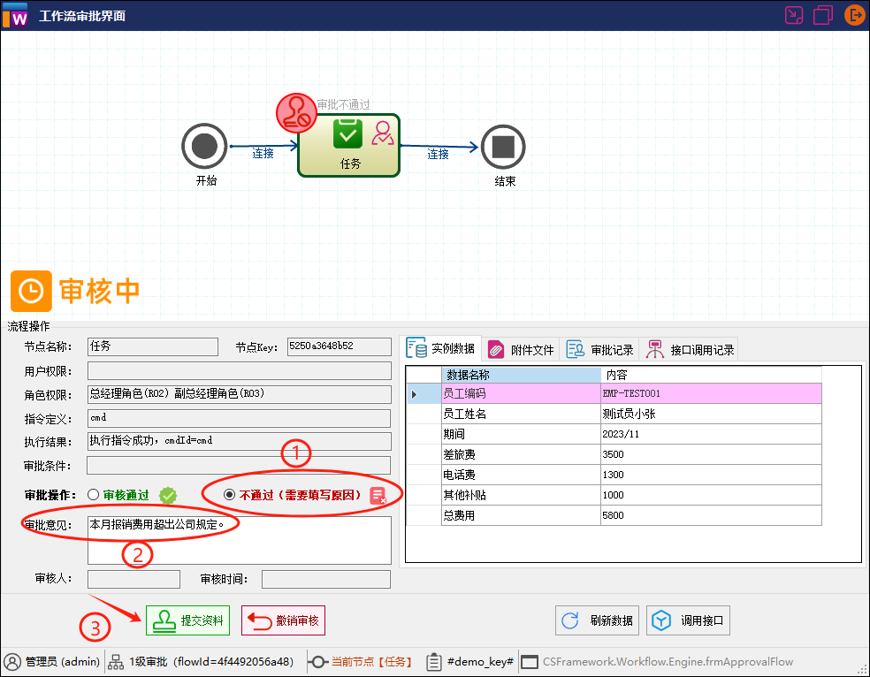This screenshot has width=870, height=677.
Task: Click the 角色权限 field
Action: (239, 394)
